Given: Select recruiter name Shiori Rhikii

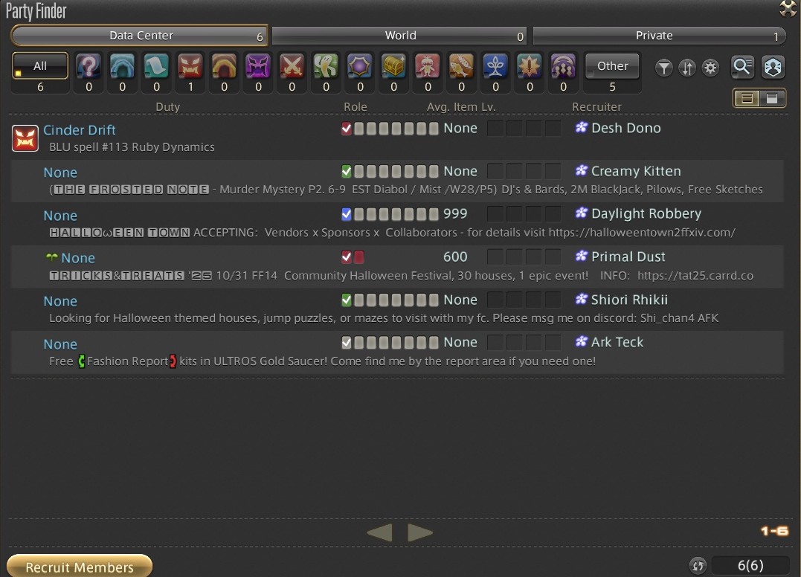Looking at the screenshot, I should click(629, 300).
